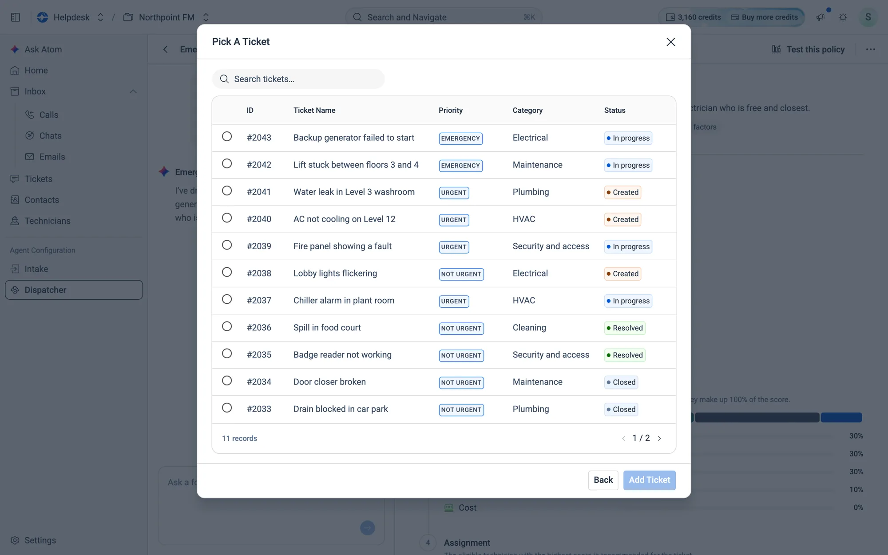Image resolution: width=888 pixels, height=555 pixels.
Task: Click Closed status on ticket #2034
Action: click(x=621, y=382)
